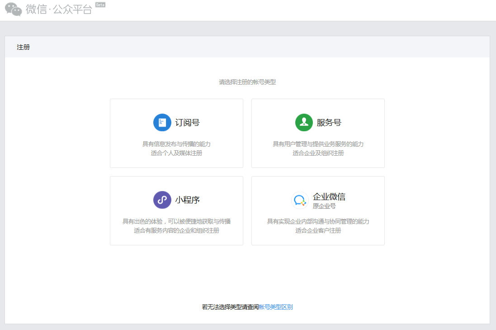The image size is (496, 330).
Task: Click text 具有实现企业内部沟通与协同管理的能力
Action: tap(318, 221)
